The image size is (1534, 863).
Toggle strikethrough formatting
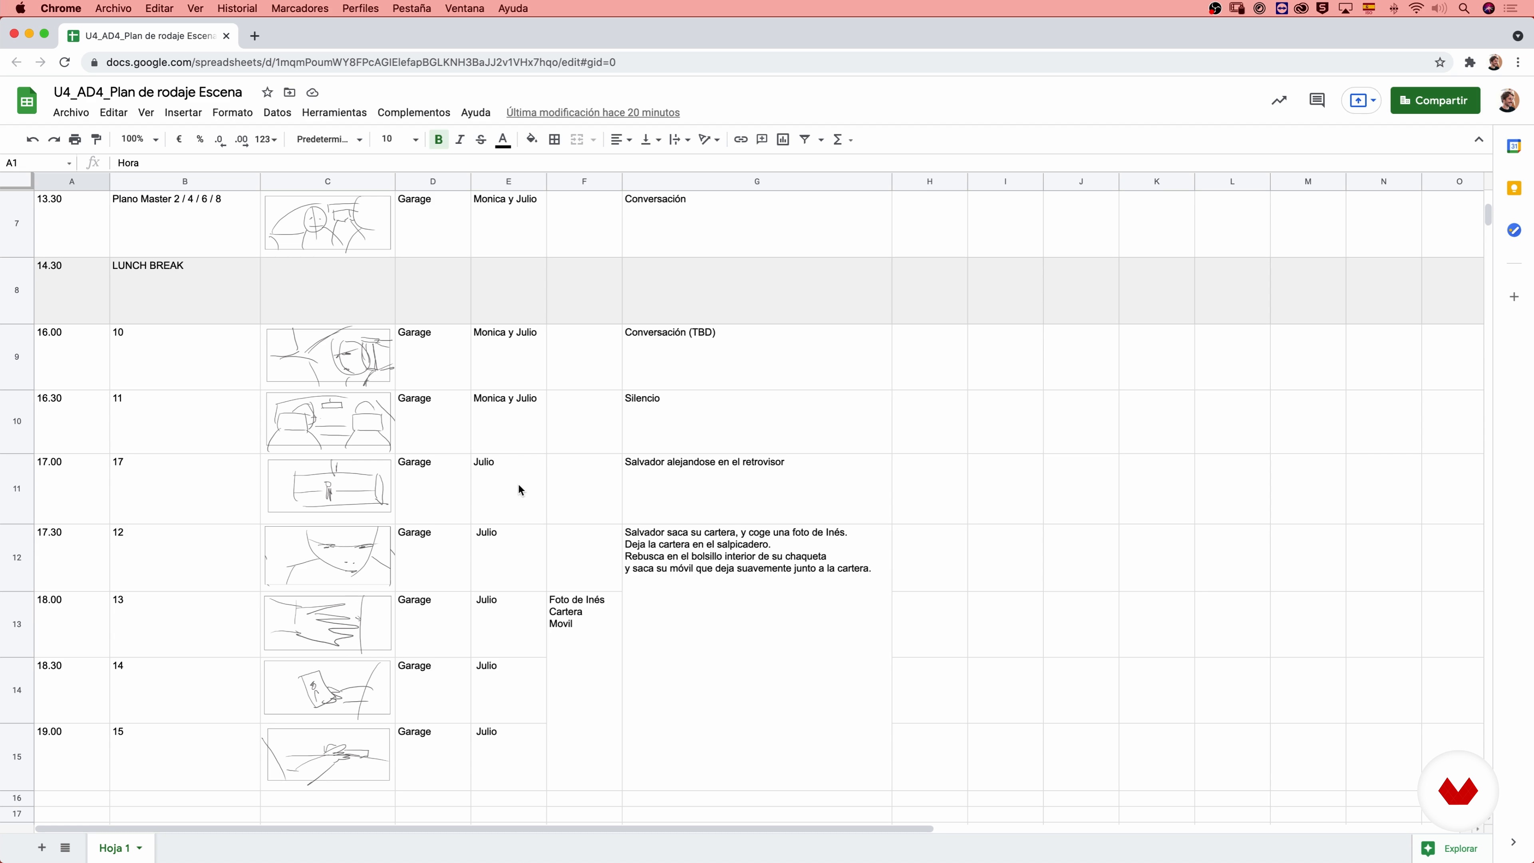(481, 139)
